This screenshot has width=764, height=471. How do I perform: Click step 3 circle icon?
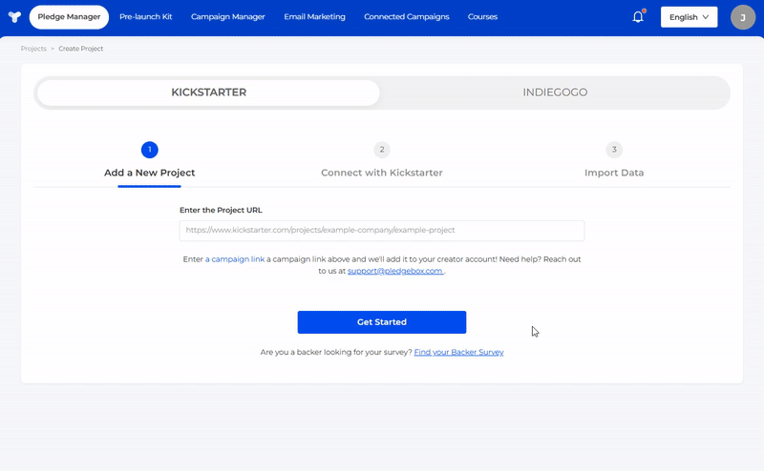(614, 150)
